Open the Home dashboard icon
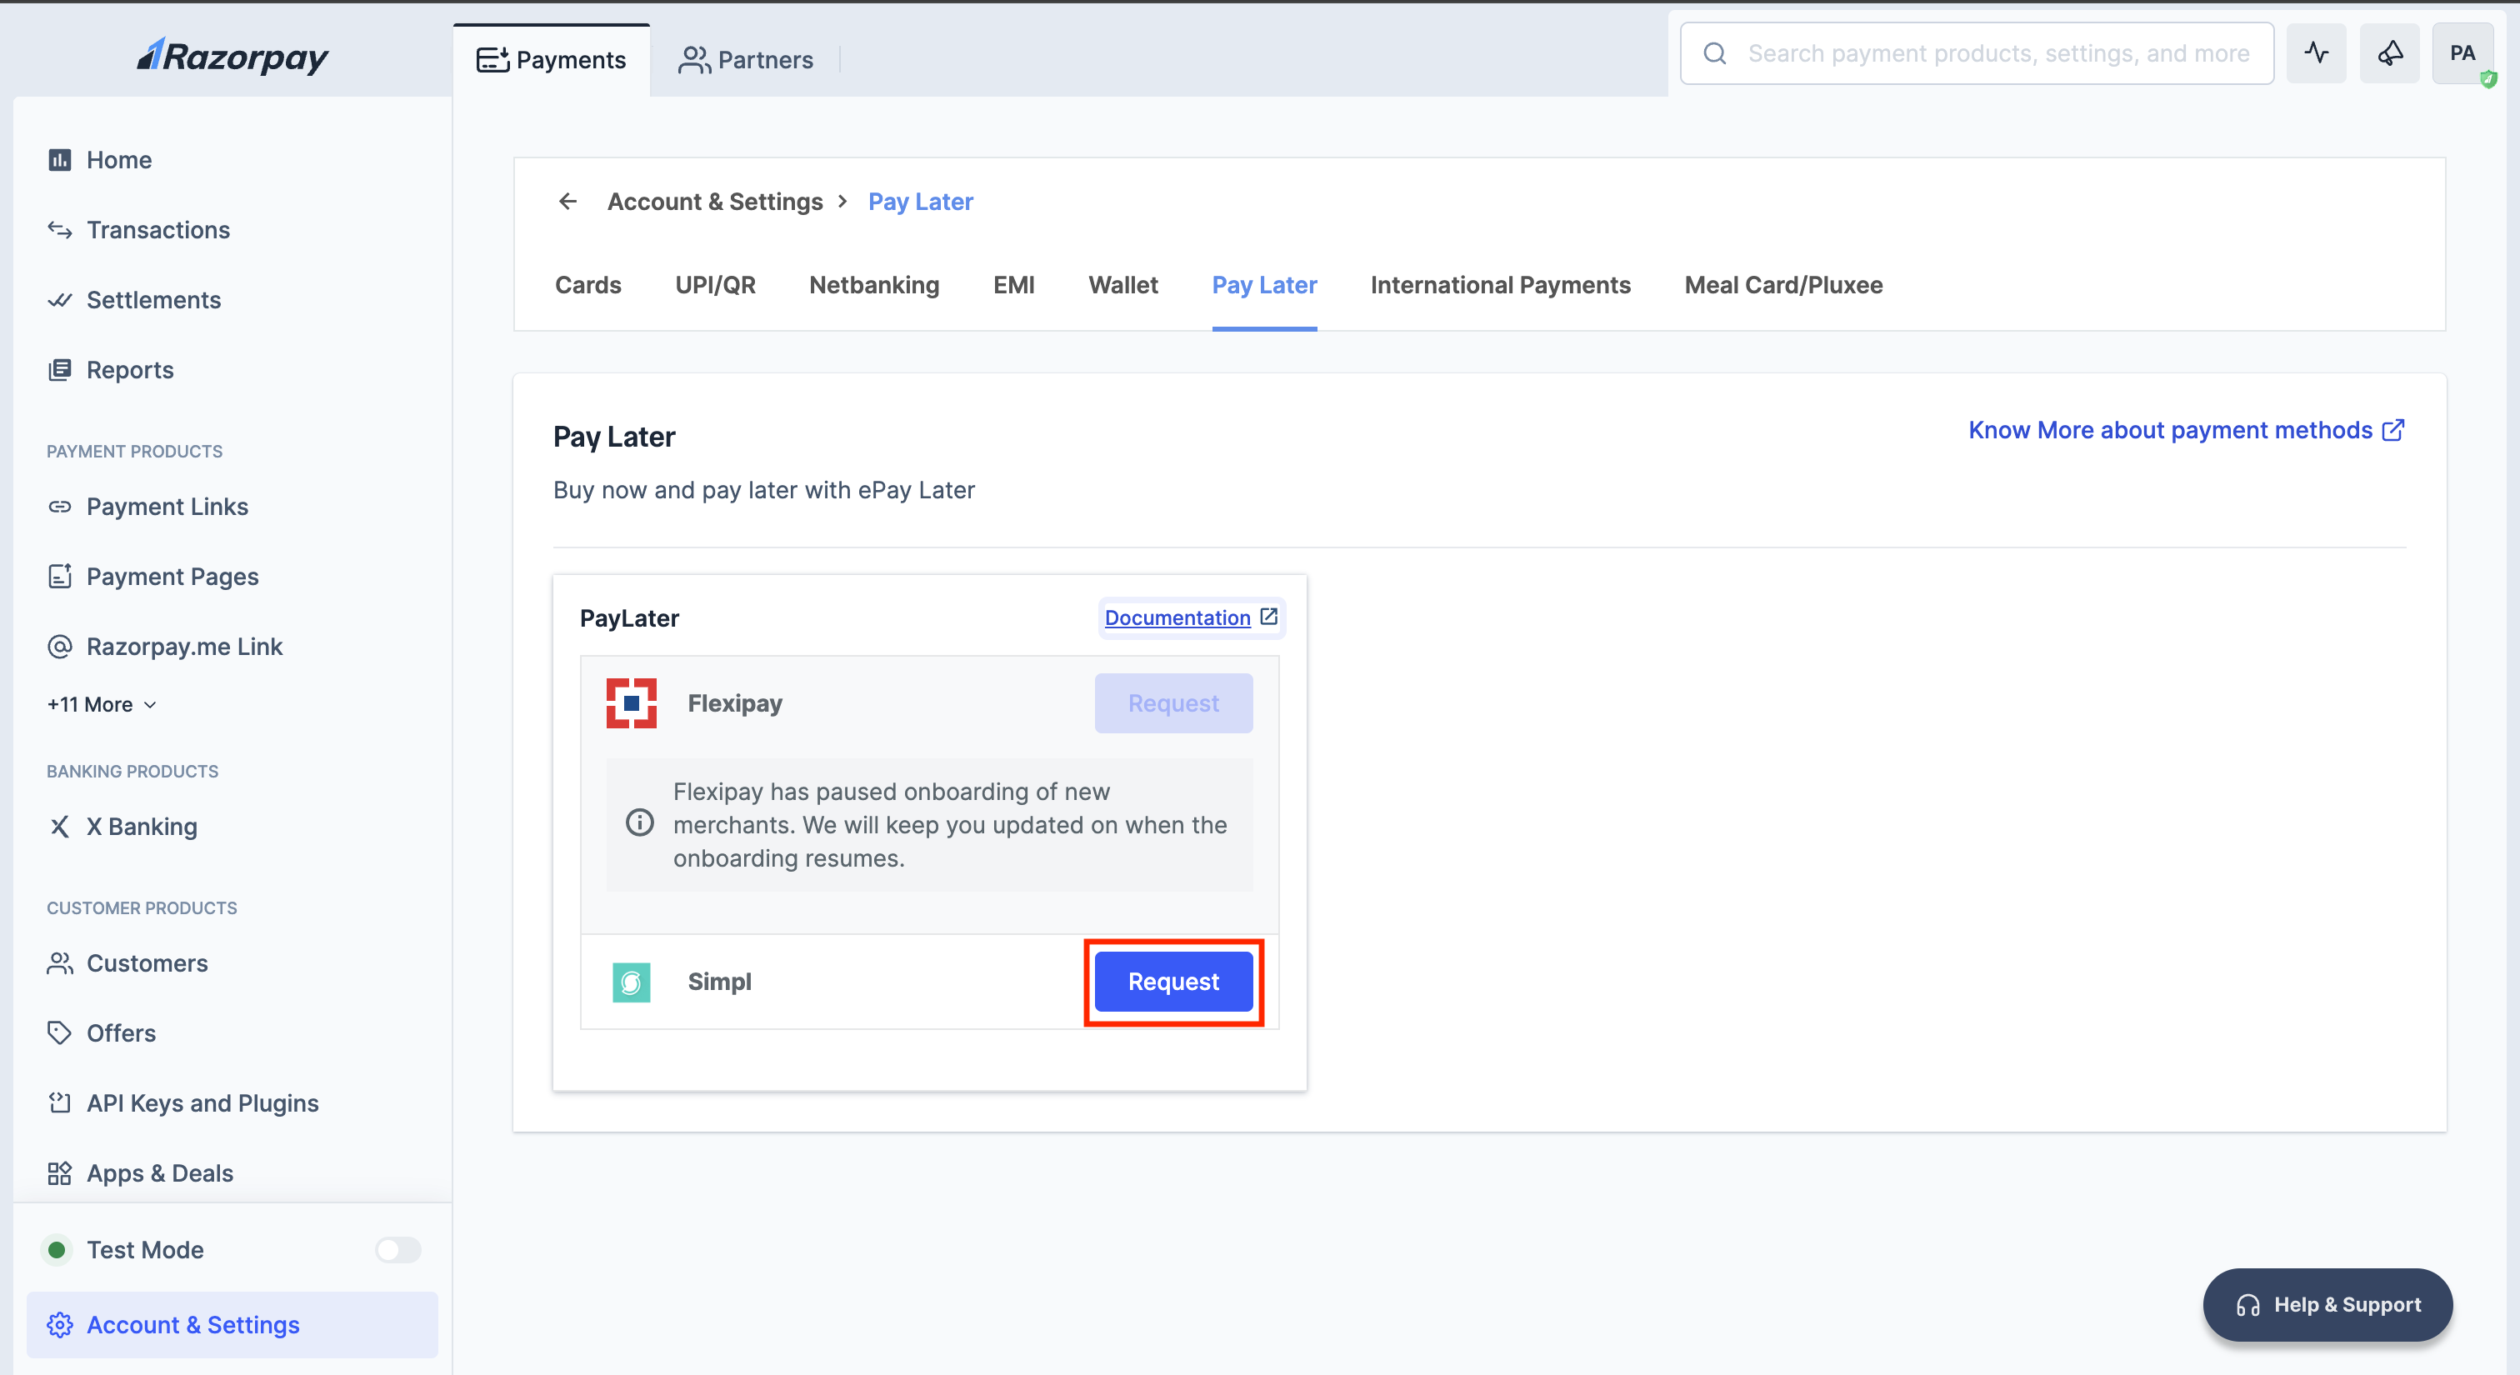Viewport: 2520px width, 1375px height. click(60, 159)
